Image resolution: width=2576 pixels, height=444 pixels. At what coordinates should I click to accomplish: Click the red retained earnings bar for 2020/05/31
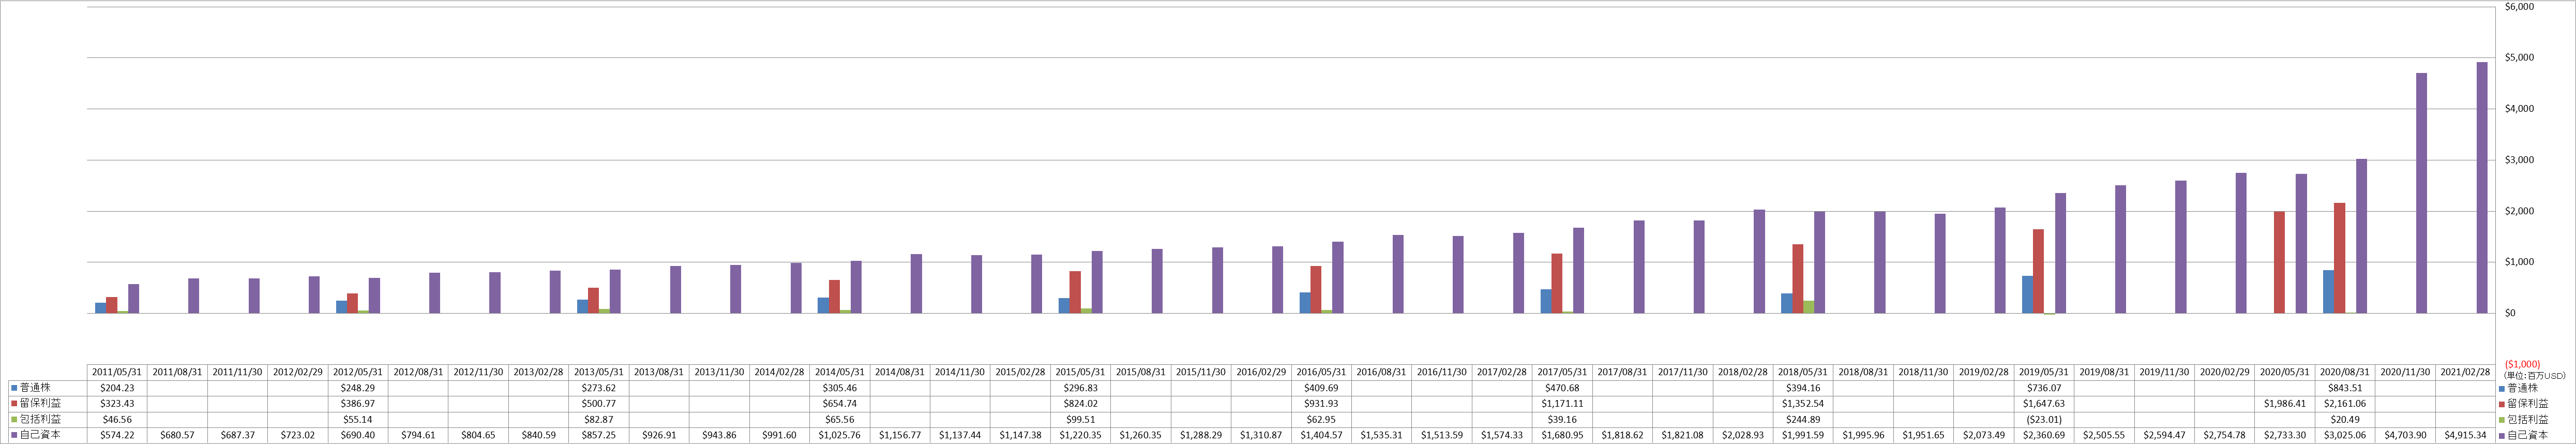2279,262
